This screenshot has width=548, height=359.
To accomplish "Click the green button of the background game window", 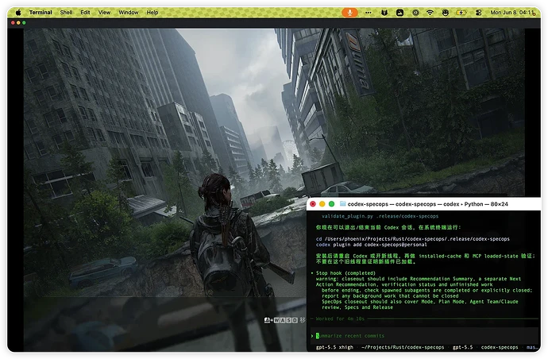I will pos(24,23).
